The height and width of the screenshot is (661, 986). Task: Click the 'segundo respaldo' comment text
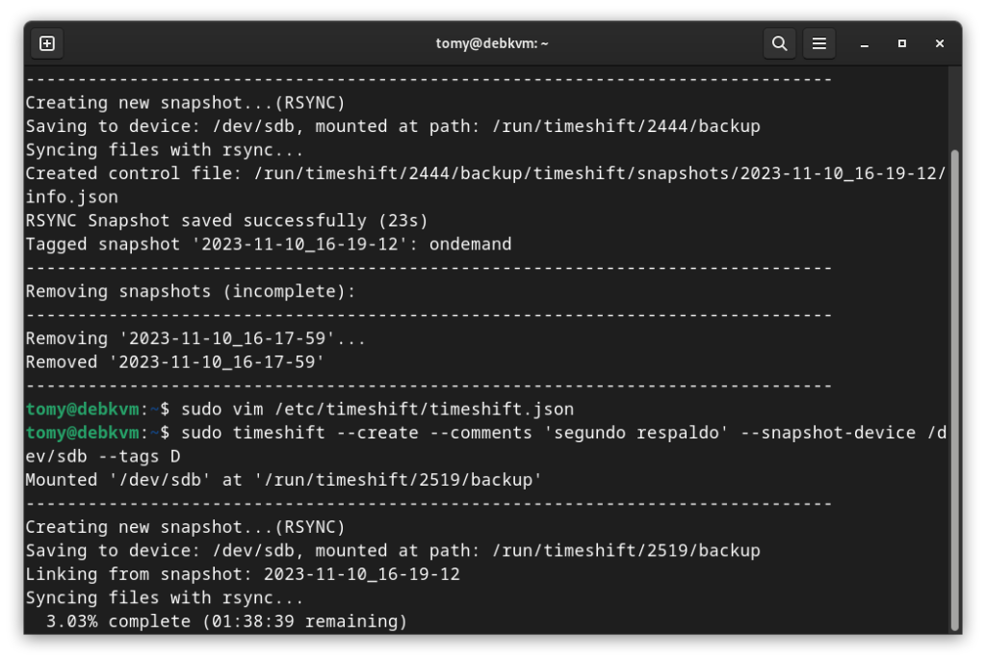[x=636, y=433]
